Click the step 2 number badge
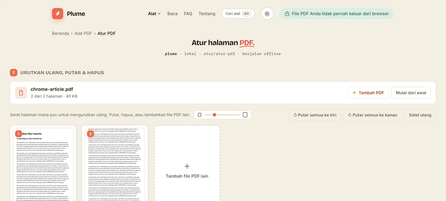 pos(14,72)
